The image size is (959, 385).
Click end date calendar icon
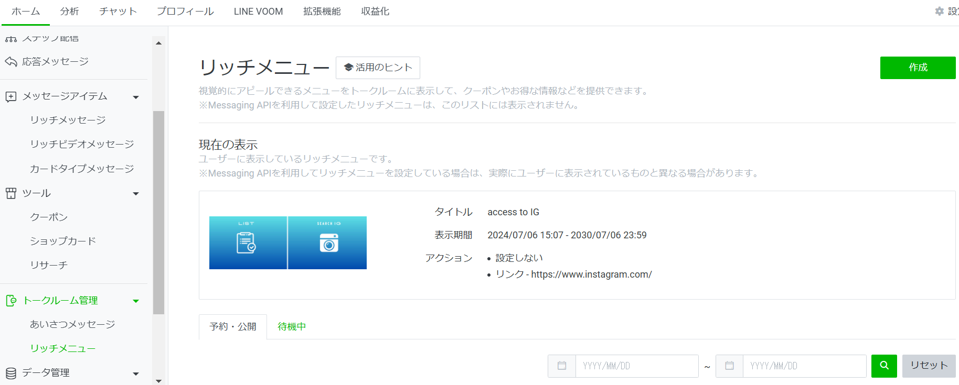729,366
